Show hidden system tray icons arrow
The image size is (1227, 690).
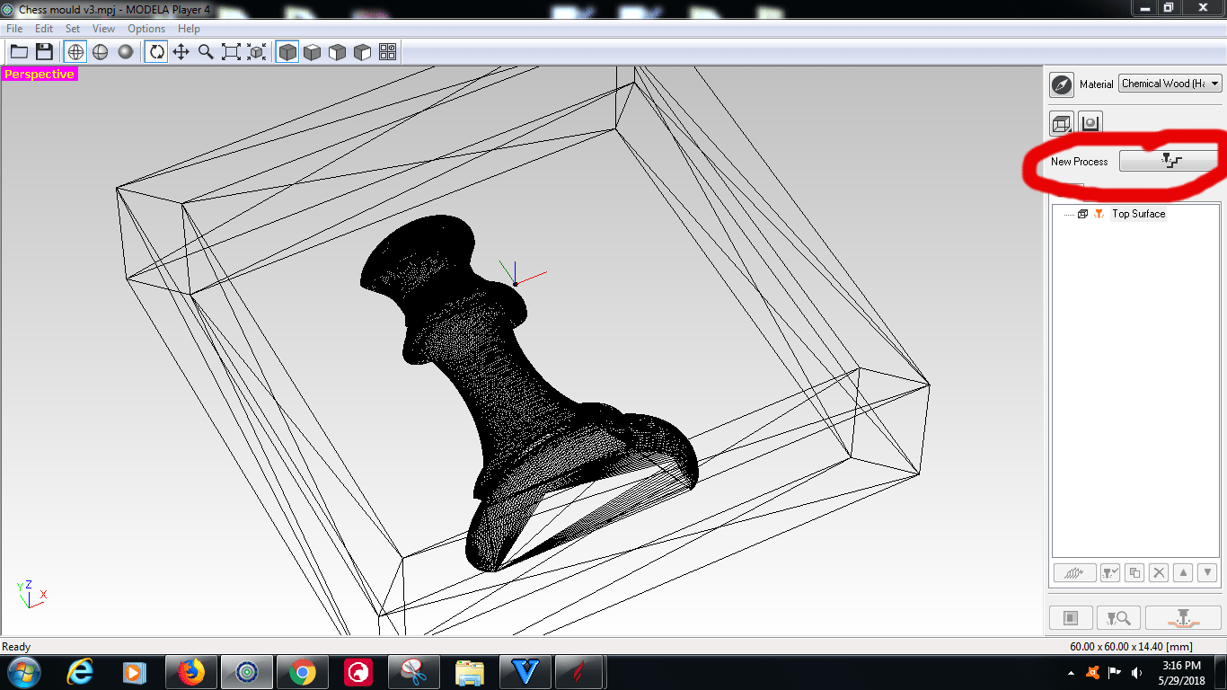[x=1071, y=672]
